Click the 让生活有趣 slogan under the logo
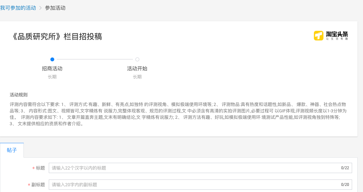Image resolution: width=363 pixels, height=192 pixels. pyautogui.click(x=336, y=38)
